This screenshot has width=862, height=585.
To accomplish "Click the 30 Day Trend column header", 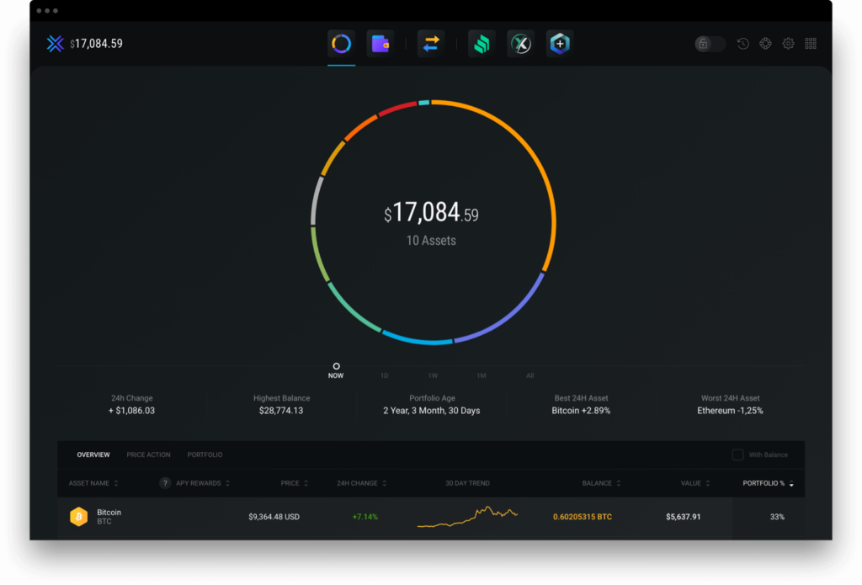I will click(x=467, y=483).
